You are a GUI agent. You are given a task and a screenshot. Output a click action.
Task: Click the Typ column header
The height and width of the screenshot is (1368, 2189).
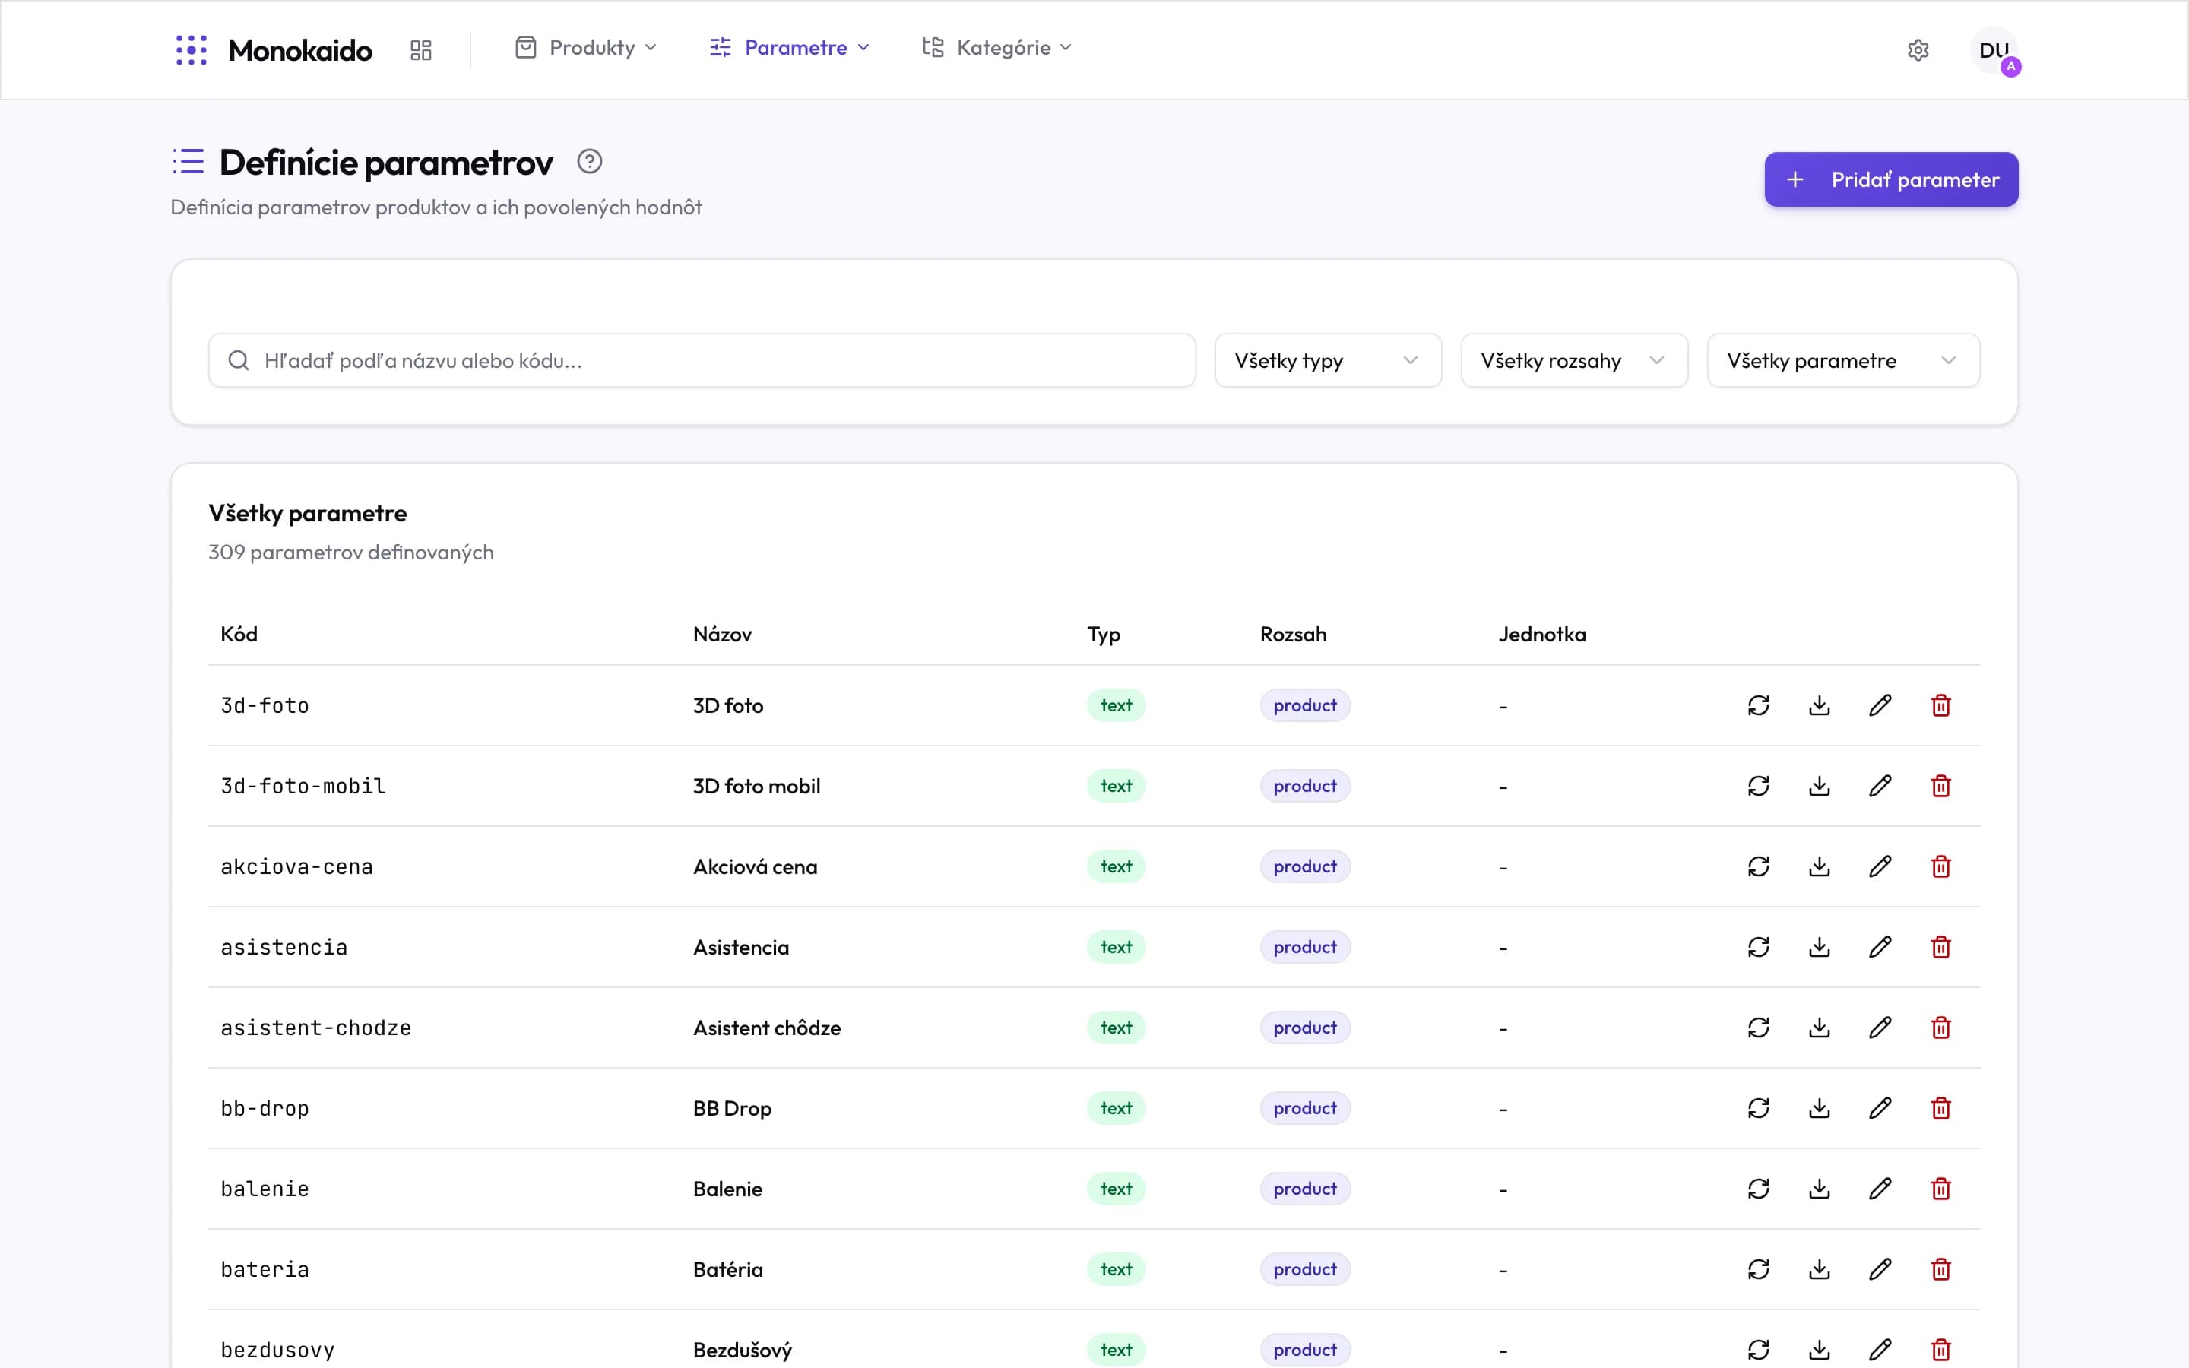click(x=1104, y=635)
